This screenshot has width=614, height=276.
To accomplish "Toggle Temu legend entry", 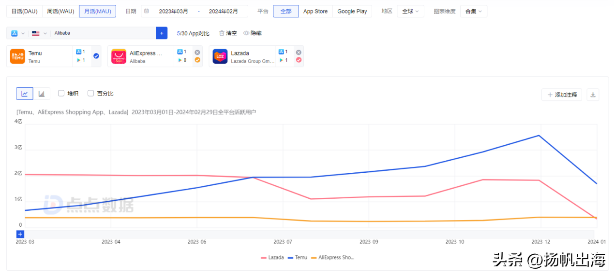I will [297, 257].
